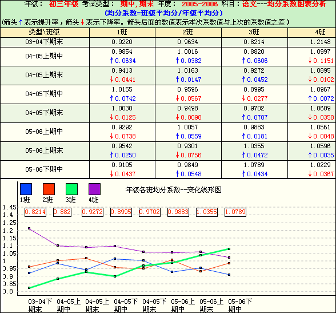
Task: Click the 1.0229 table value
Action: click(321, 165)
